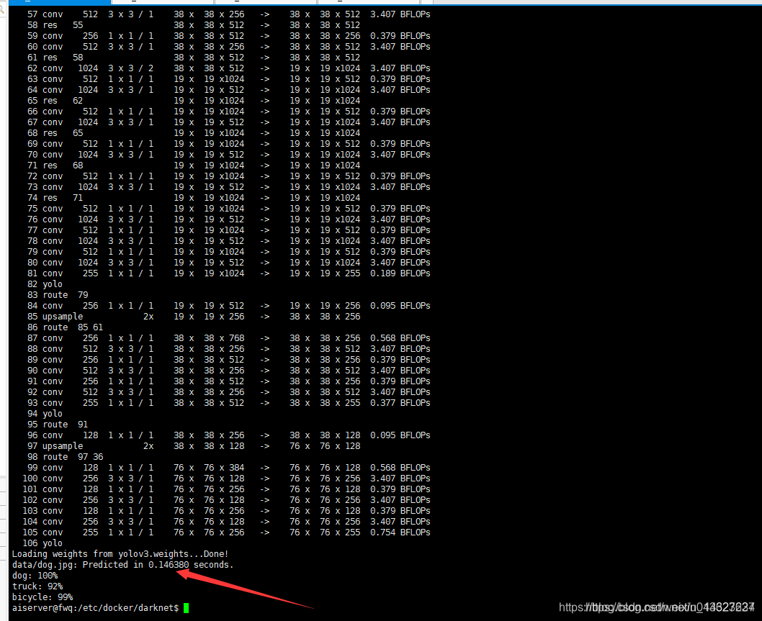Click the '58 res 55' row
This screenshot has width=762, height=621.
pos(194,25)
